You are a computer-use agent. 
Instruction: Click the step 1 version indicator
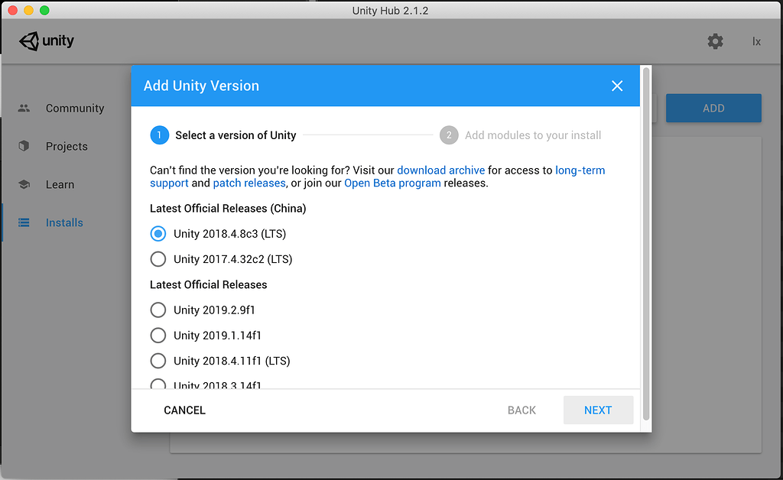(159, 135)
